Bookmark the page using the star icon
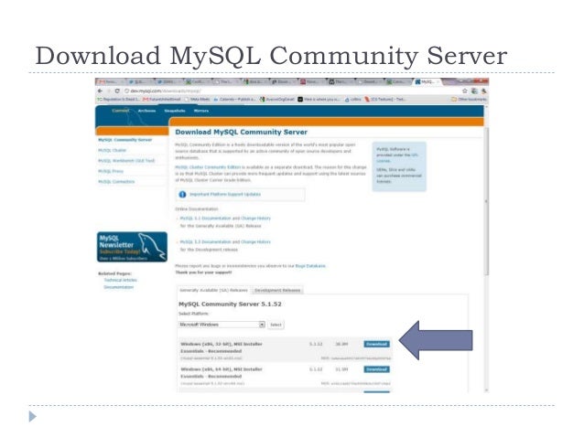Screen dimensions: 584x438 [465, 91]
